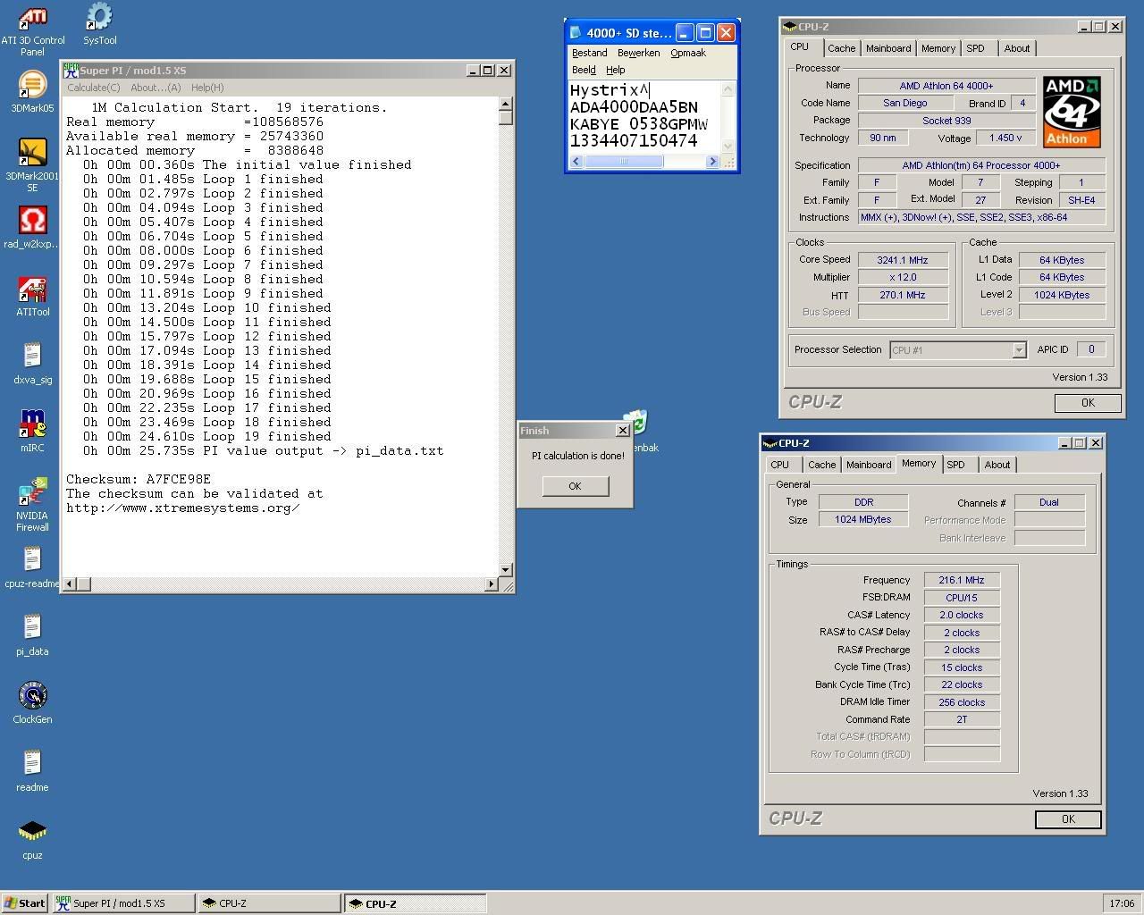The height and width of the screenshot is (915, 1144).
Task: Open the Start menu
Action: point(25,903)
